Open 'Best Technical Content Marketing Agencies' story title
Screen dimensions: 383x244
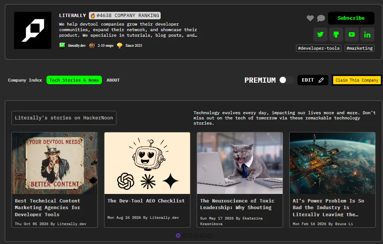(47, 207)
